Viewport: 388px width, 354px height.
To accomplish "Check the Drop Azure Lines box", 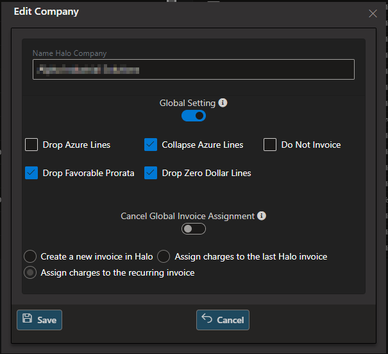I will [x=31, y=145].
